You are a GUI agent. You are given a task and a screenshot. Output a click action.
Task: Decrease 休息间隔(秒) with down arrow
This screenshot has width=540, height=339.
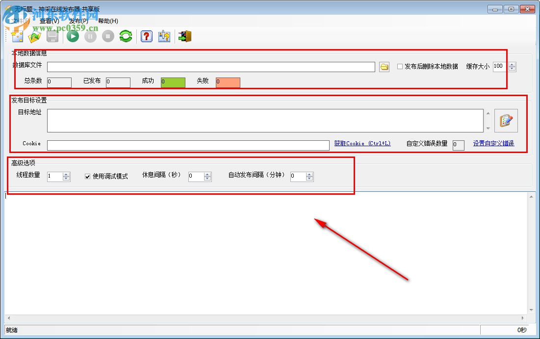207,179
